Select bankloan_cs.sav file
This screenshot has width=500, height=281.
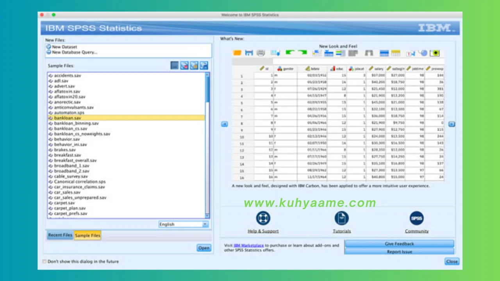126,128
